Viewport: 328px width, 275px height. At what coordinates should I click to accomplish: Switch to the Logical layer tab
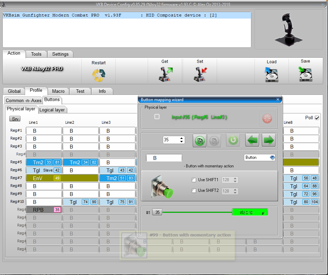tap(52, 110)
